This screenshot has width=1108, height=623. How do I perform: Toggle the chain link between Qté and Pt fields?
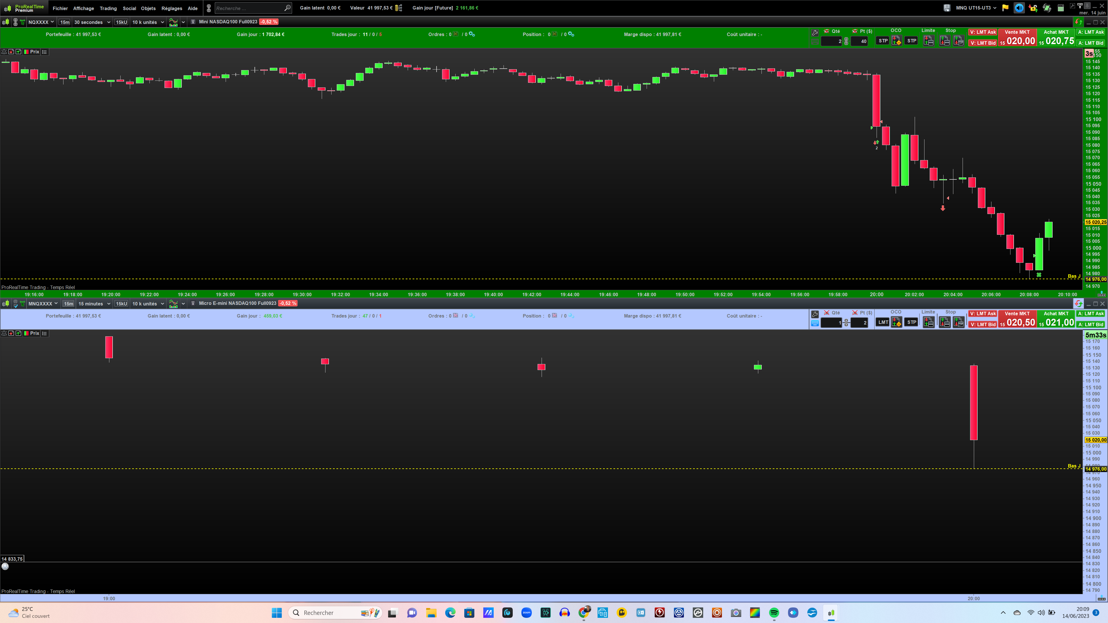pyautogui.click(x=846, y=41)
